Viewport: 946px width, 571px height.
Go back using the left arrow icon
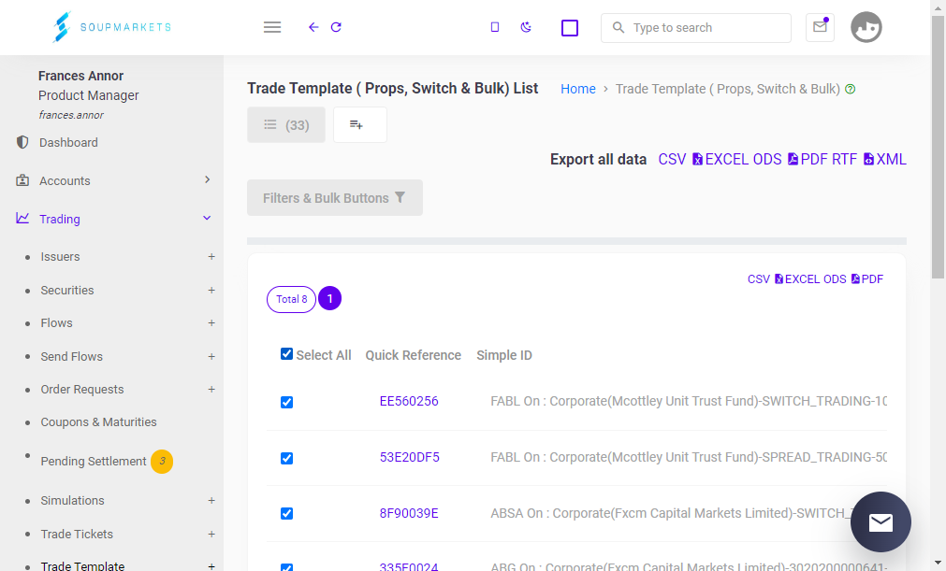pyautogui.click(x=313, y=27)
